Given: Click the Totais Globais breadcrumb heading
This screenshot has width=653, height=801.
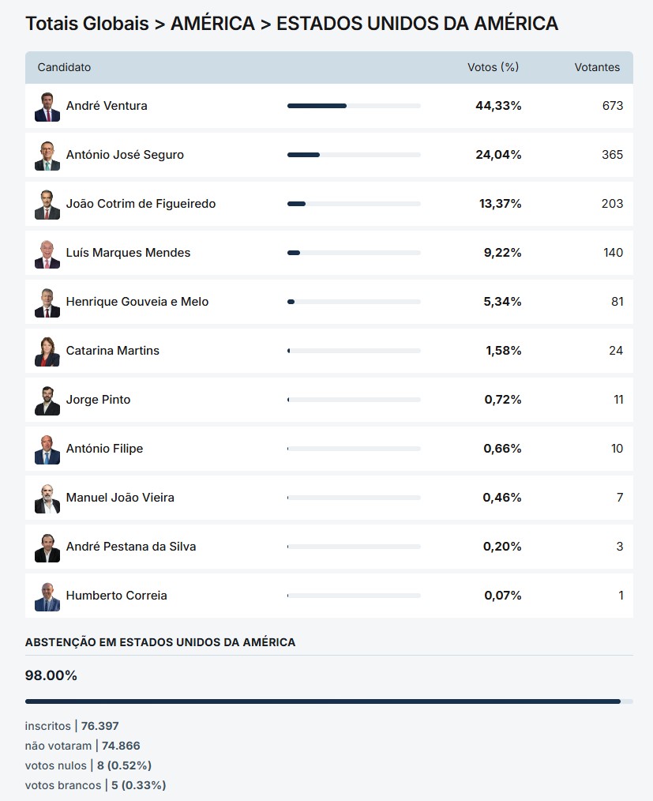Looking at the screenshot, I should pos(87,24).
